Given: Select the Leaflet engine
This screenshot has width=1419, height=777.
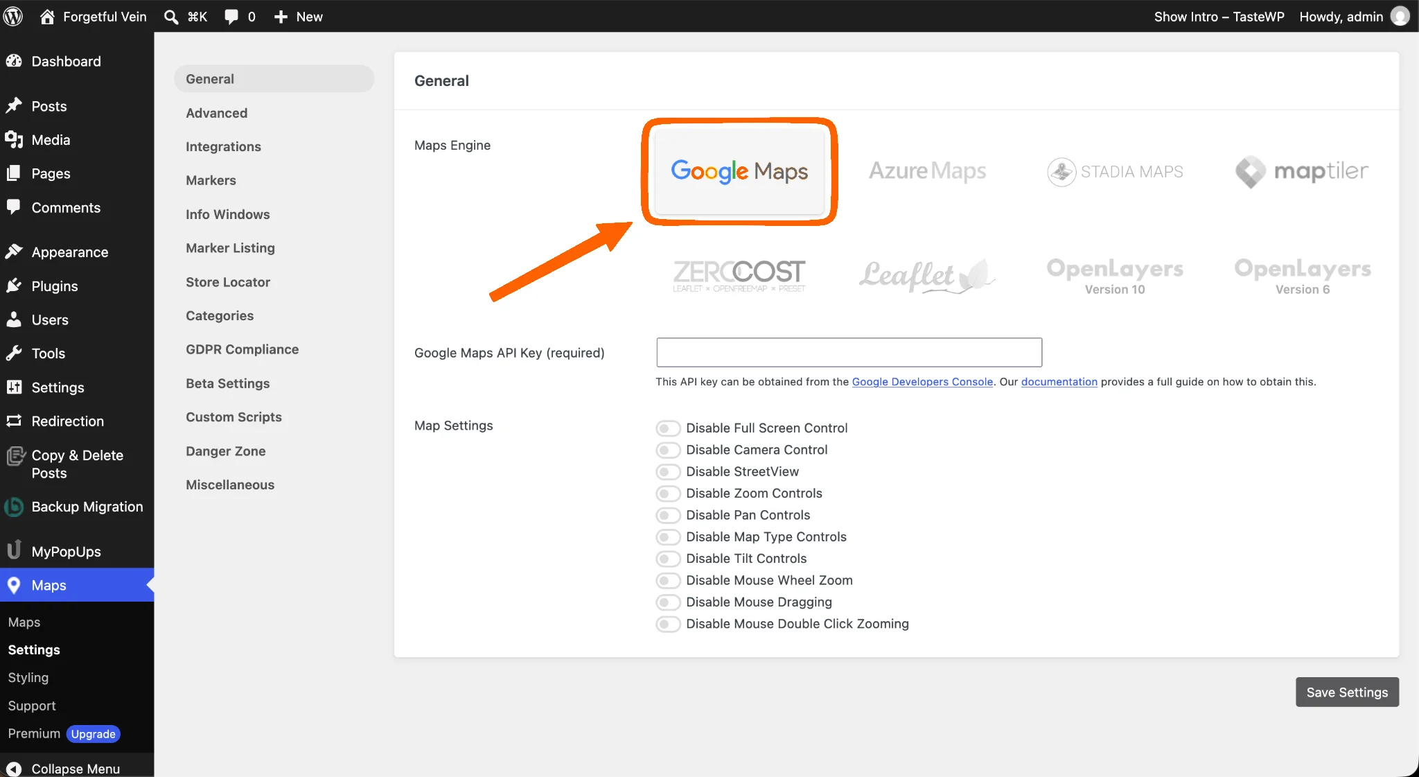Looking at the screenshot, I should tap(927, 275).
